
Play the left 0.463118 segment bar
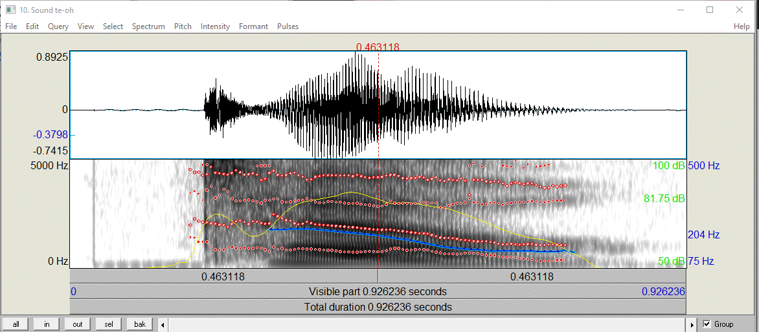[x=223, y=276]
